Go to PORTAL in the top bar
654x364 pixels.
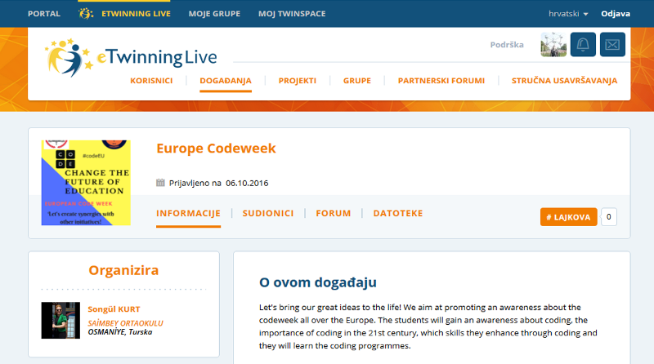point(44,14)
